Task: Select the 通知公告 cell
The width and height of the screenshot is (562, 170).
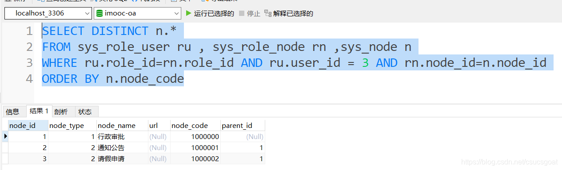Action: [122, 147]
